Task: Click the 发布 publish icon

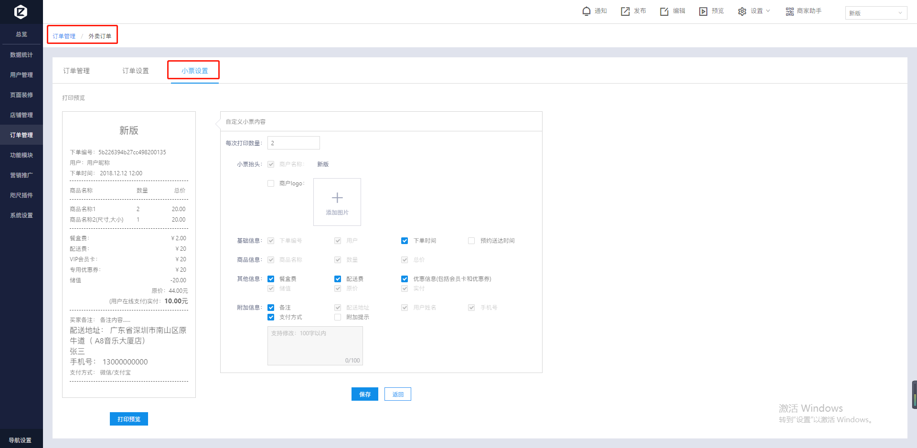Action: [x=625, y=11]
